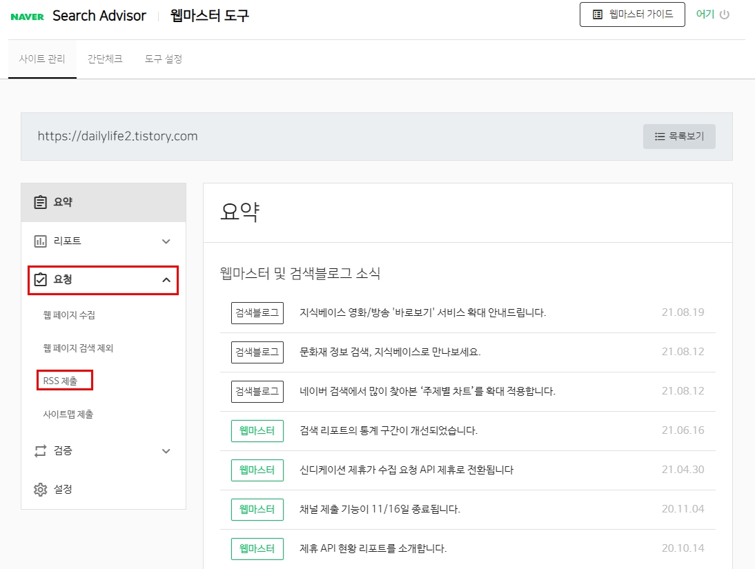Open 설정 in the sidebar
755x569 pixels.
104,490
